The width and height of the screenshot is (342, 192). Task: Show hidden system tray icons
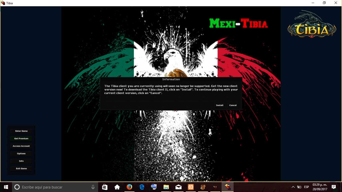[293, 187]
